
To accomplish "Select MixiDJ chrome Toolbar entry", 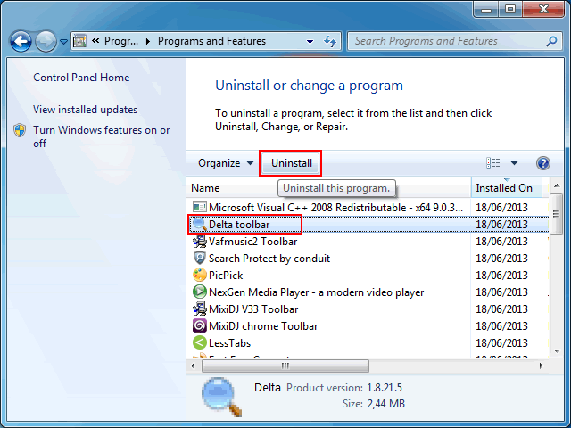I will 367,326.
